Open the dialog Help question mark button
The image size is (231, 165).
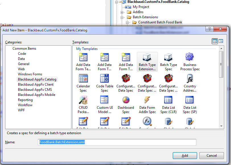209,29
